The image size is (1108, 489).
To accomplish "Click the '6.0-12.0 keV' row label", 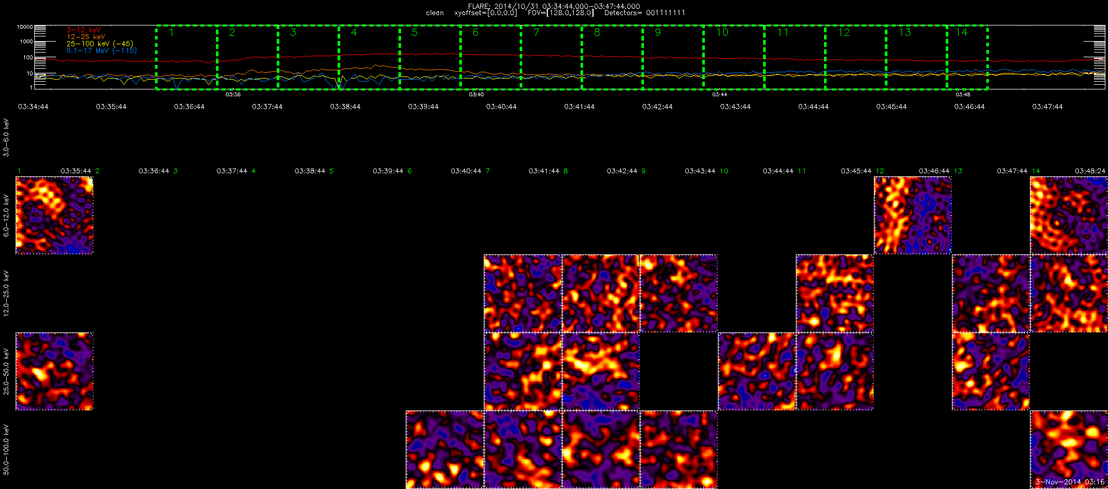I will [x=6, y=215].
